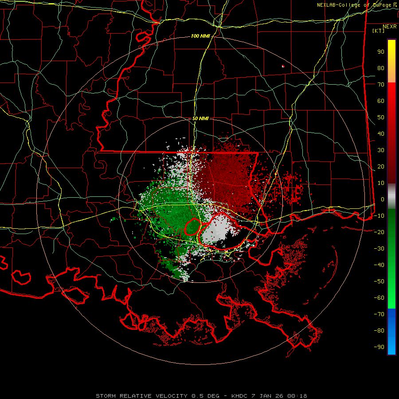399x399 pixels.
Task: Click the 40 value on the velocity scale
Action: tap(381, 134)
